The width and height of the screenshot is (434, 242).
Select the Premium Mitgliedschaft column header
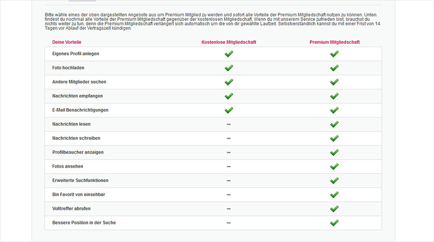(x=335, y=42)
